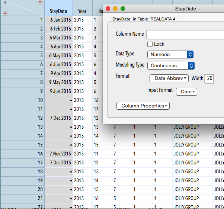Click StayDate cell '7 Nov 2015'
This screenshot has width=224, height=209.
(59, 154)
